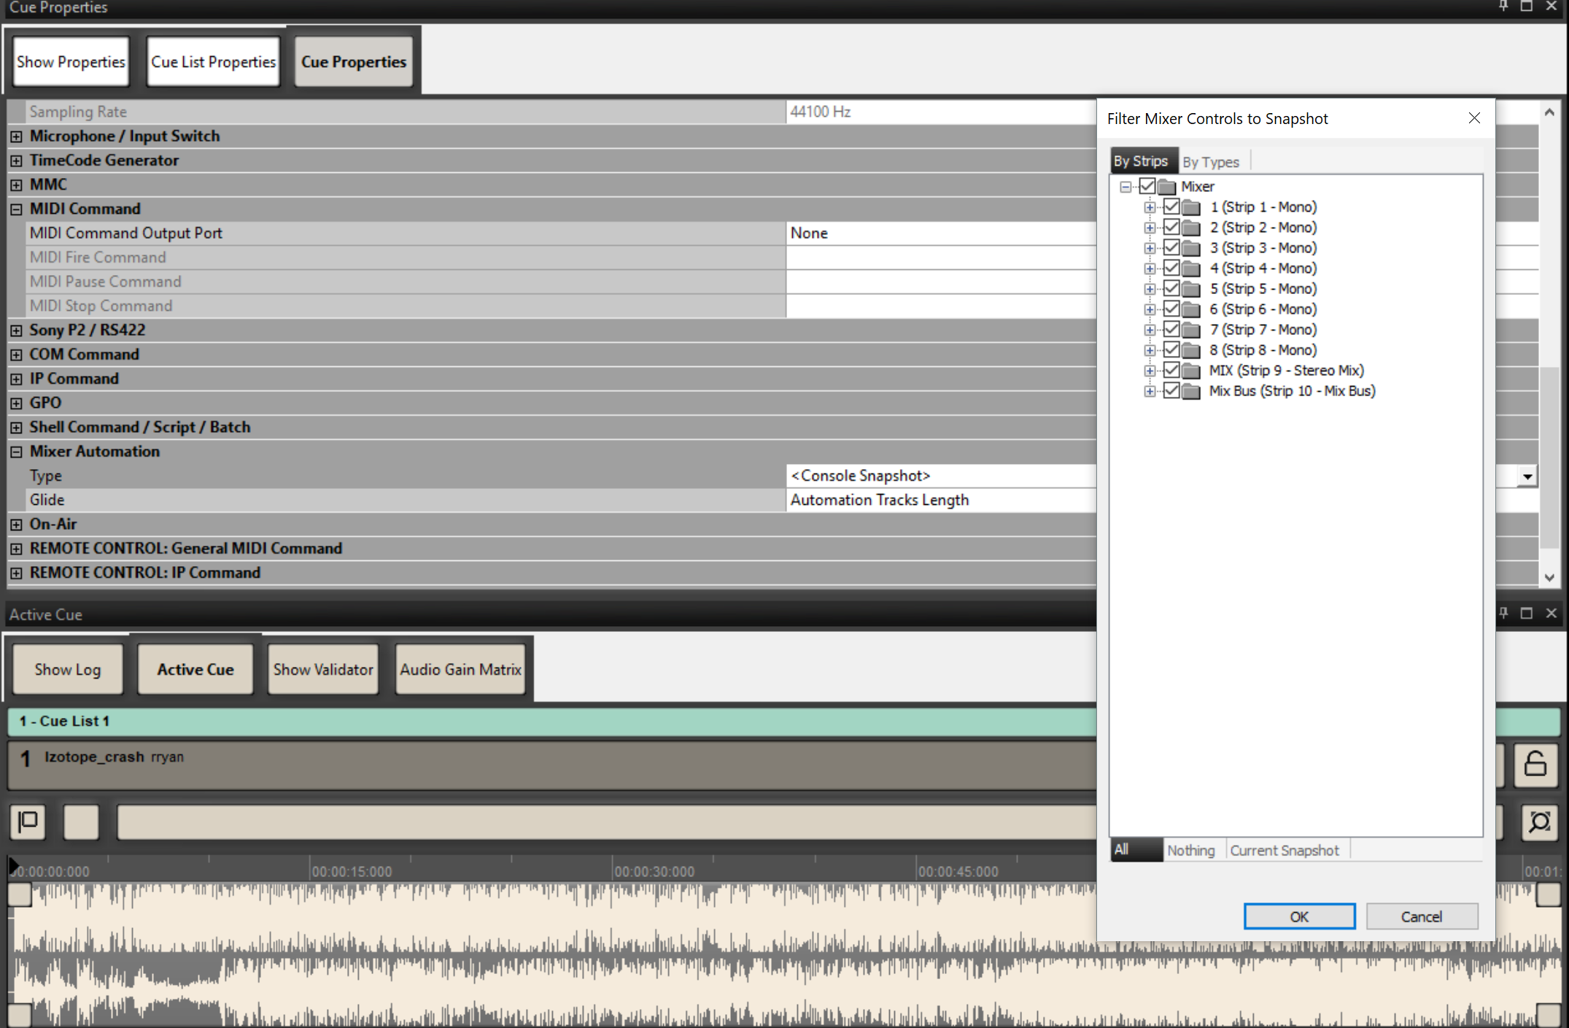Viewport: 1569px width, 1028px height.
Task: Expand Shell Command / Script / Batch section
Action: (x=16, y=428)
